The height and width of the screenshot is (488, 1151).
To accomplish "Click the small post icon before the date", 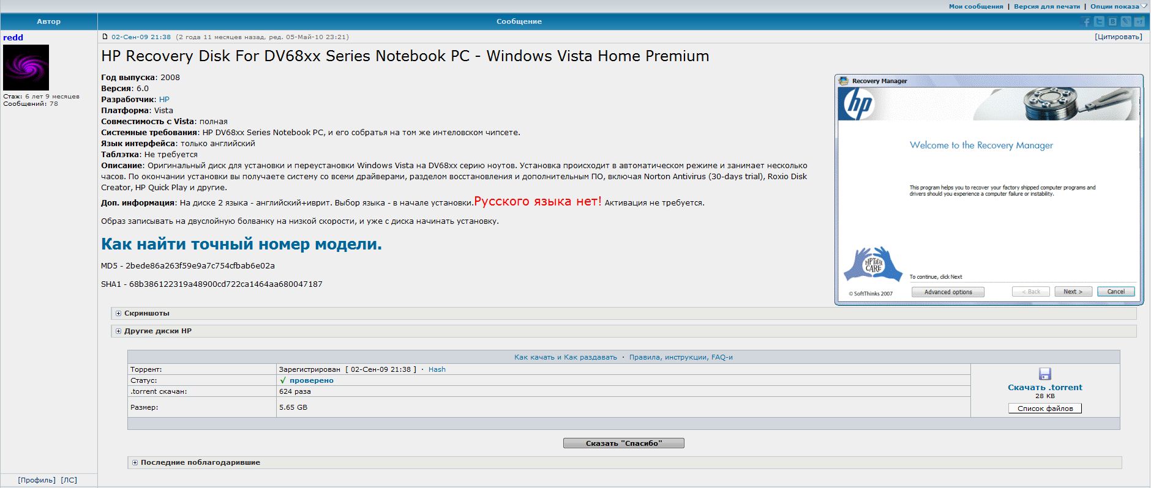I will 105,37.
